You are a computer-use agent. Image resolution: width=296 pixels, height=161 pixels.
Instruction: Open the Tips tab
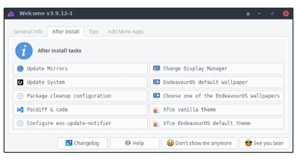click(x=94, y=32)
